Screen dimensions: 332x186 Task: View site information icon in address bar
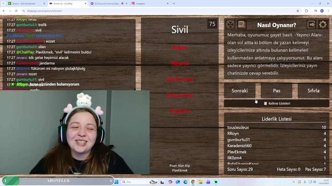click(24, 11)
